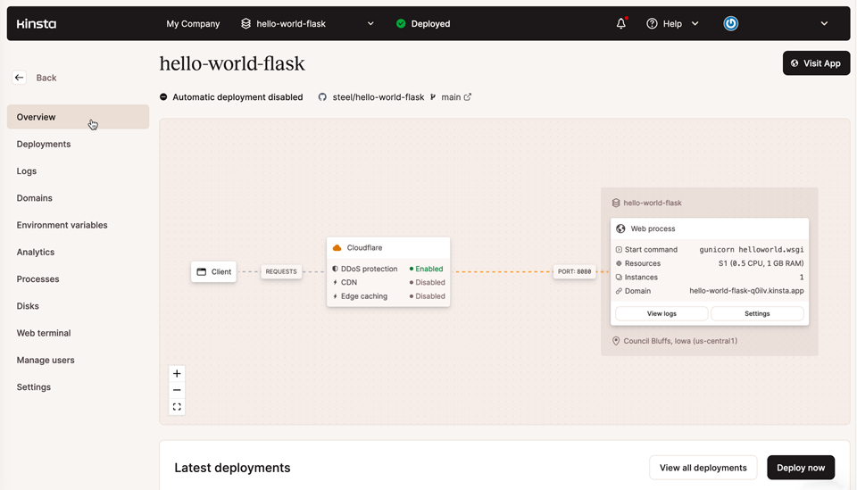The width and height of the screenshot is (857, 490).
Task: Click the PORT: 8080 label
Action: tap(574, 271)
